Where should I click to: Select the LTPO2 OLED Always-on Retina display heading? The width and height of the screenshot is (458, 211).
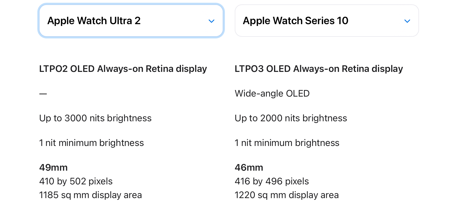click(123, 69)
